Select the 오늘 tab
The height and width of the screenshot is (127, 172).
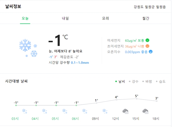tap(25, 18)
